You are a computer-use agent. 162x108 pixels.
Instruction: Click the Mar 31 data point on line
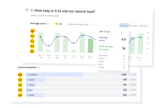40,36
